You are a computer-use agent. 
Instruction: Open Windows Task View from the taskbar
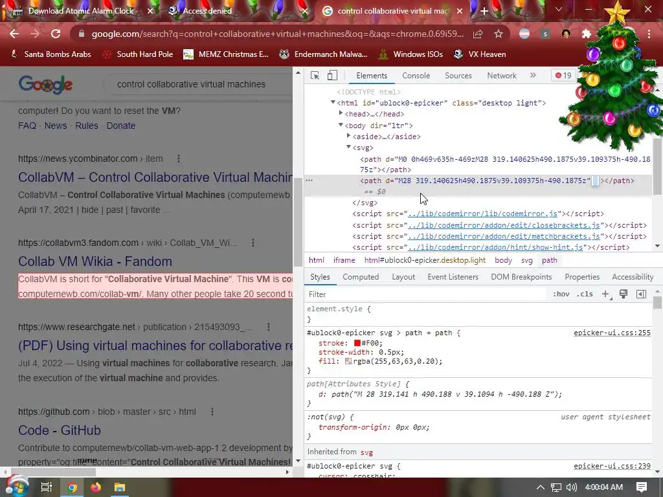[46, 487]
